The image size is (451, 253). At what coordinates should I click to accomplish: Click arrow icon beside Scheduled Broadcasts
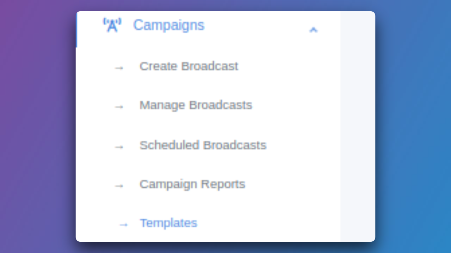[119, 147]
